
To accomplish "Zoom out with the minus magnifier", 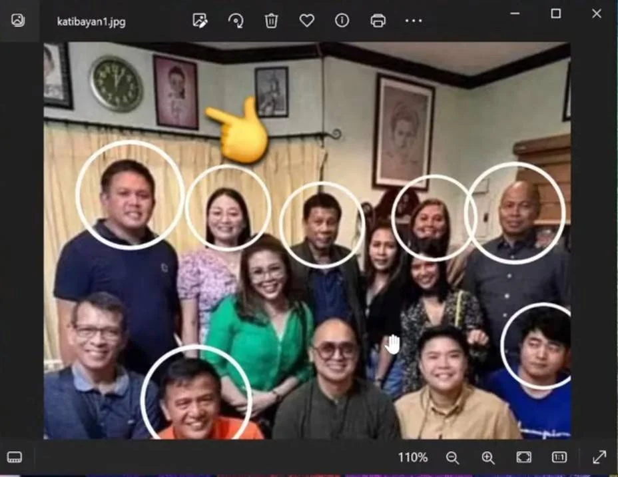I will tap(452, 458).
